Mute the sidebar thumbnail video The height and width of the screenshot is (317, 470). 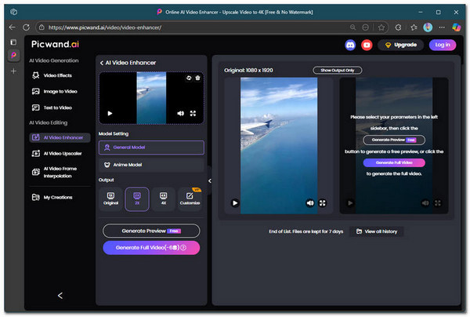pyautogui.click(x=180, y=113)
